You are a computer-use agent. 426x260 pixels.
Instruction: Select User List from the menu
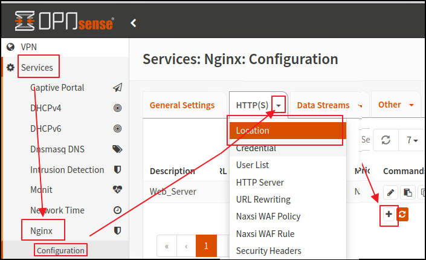click(288, 165)
